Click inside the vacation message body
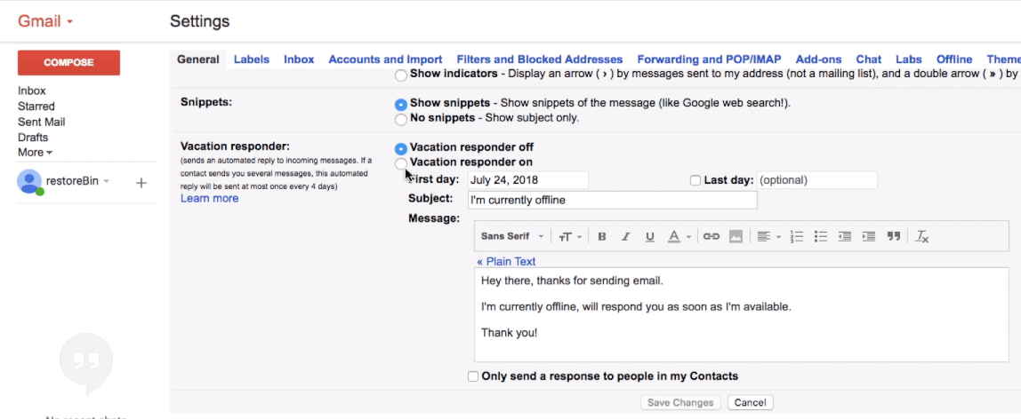Viewport: 1021px width, 419px height. tap(742, 314)
